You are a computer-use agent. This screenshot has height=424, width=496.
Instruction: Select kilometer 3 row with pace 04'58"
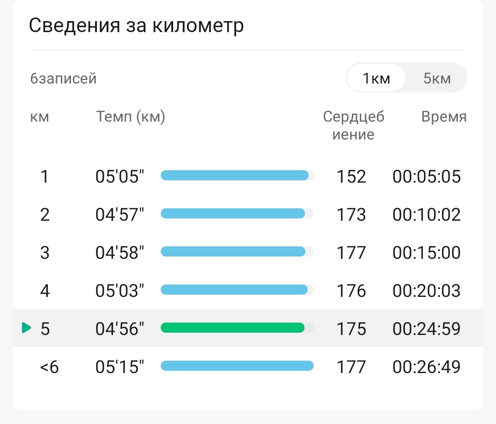coord(248,252)
